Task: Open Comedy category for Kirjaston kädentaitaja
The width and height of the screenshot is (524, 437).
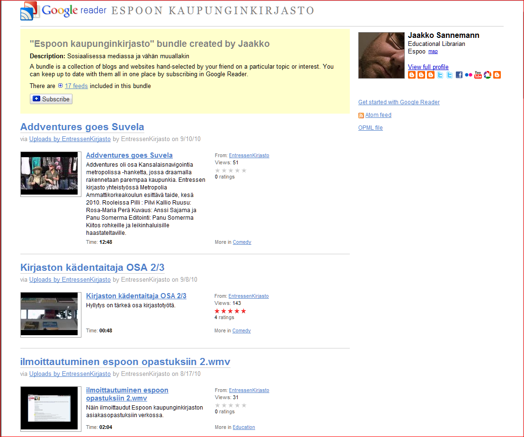Action: point(241,330)
